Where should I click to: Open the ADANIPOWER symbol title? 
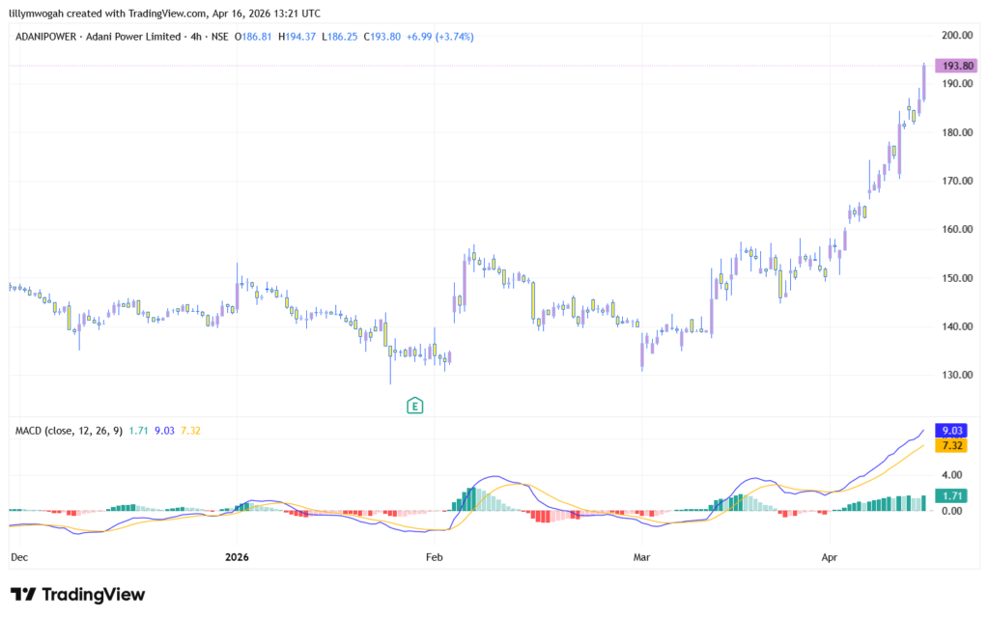tap(48, 37)
